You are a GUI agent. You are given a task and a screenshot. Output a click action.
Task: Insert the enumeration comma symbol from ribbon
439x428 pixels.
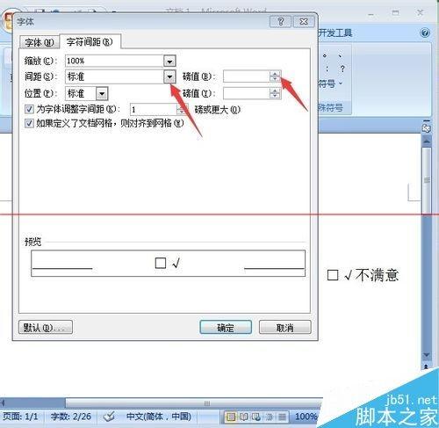(340, 55)
